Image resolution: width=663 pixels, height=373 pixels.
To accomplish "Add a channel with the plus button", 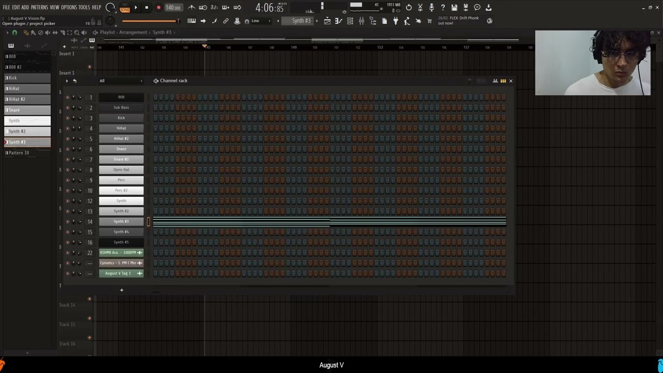I will 122,290.
